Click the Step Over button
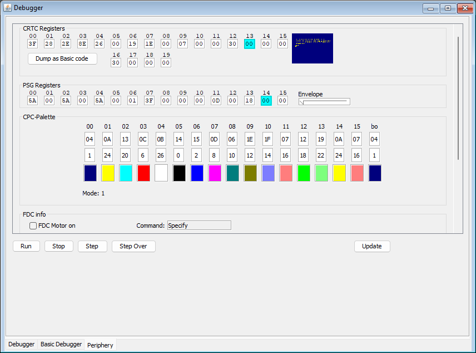The height and width of the screenshot is (353, 476). tap(133, 246)
